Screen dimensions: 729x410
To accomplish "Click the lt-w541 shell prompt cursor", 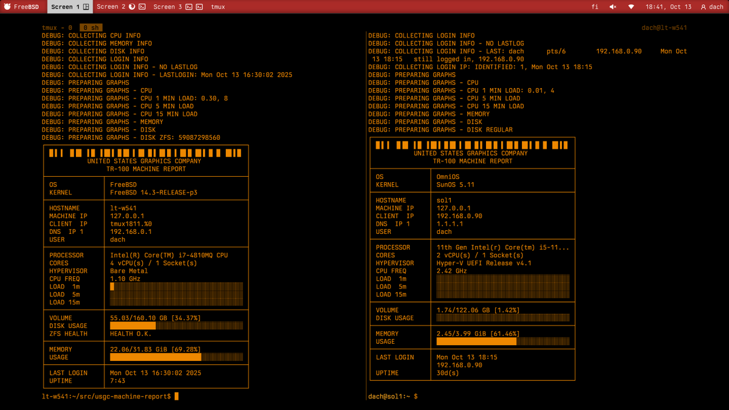I will click(x=177, y=397).
